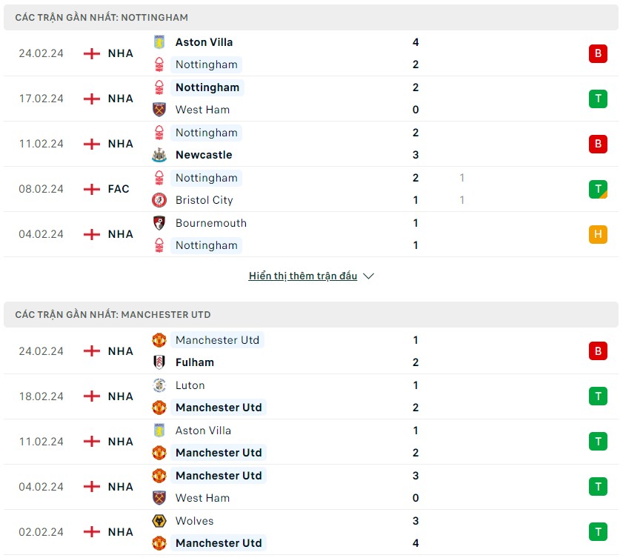Click red B result badge for Aston Villa match
The image size is (623, 558).
coord(598,53)
